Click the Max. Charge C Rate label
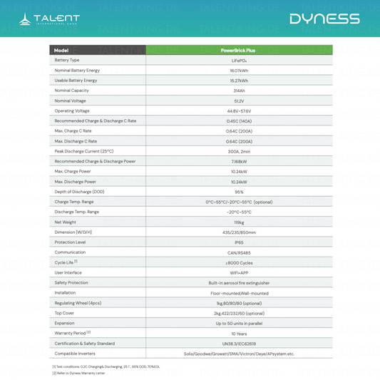This screenshot has width=380, height=380. click(73, 131)
